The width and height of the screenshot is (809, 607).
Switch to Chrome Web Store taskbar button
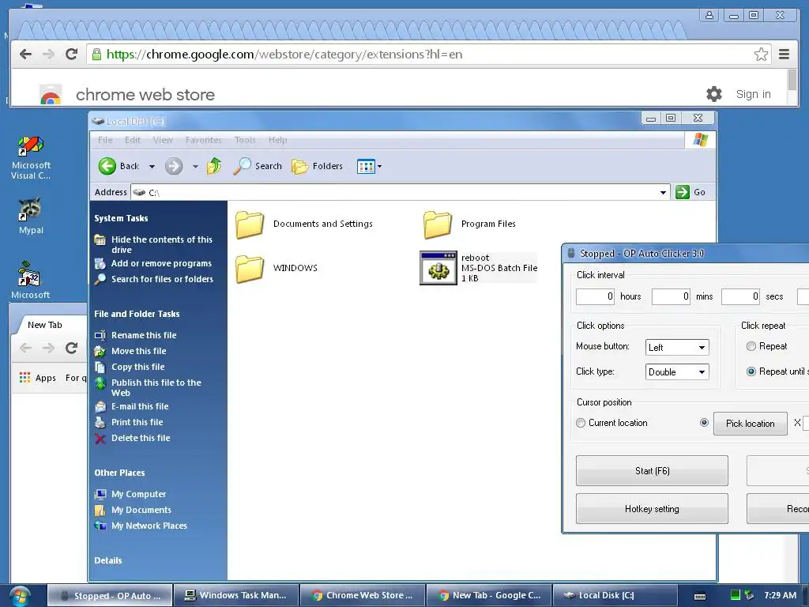[363, 595]
